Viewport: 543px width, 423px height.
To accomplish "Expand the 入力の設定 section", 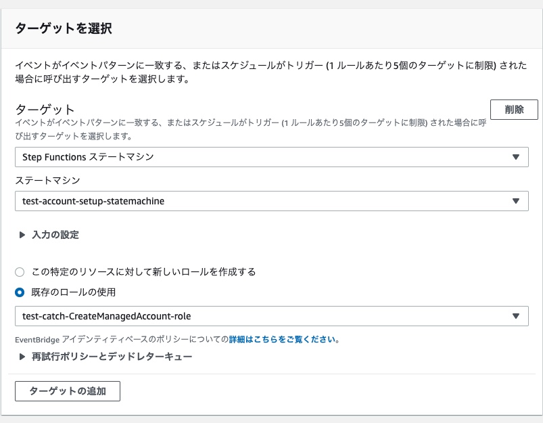I will pos(47,235).
